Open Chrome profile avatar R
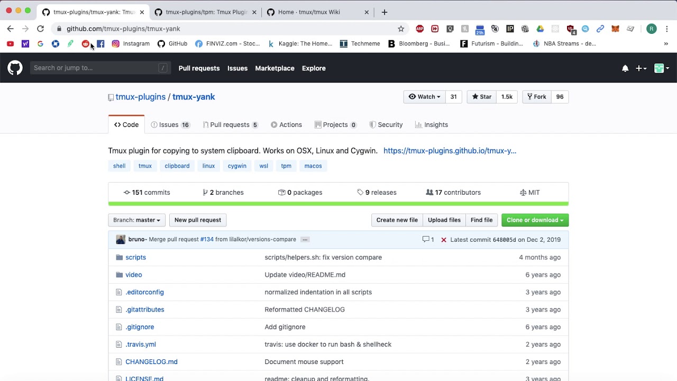 click(652, 29)
